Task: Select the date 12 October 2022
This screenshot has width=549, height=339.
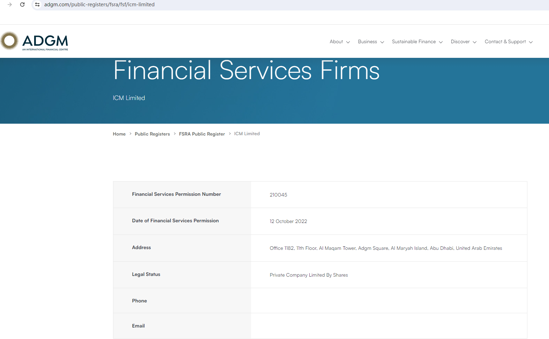Action: click(288, 222)
